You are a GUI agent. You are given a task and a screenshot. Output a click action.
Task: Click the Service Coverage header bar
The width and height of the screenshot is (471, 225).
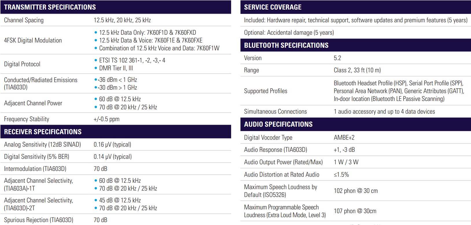273,7
